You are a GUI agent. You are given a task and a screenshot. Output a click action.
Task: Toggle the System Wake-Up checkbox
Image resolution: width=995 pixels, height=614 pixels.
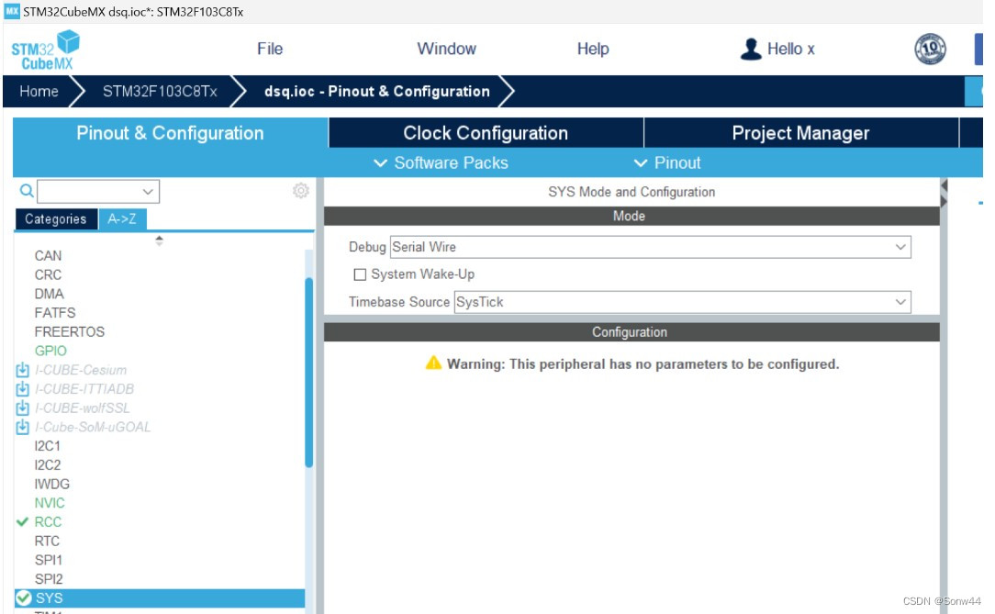tap(360, 274)
